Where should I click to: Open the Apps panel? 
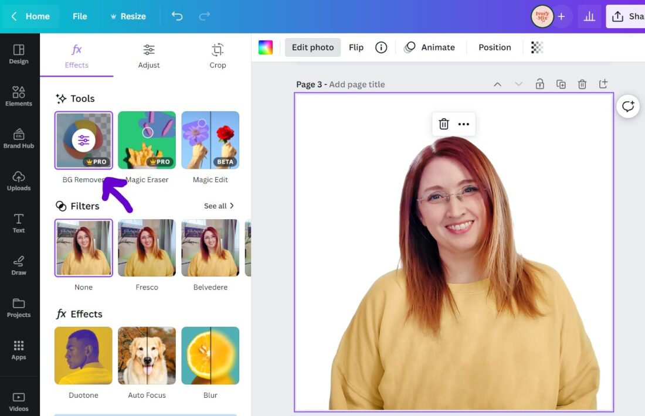tap(19, 350)
